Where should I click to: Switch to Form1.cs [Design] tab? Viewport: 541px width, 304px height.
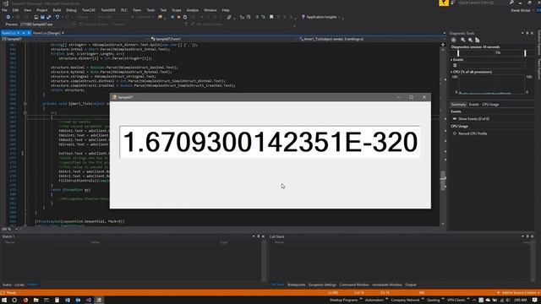46,33
